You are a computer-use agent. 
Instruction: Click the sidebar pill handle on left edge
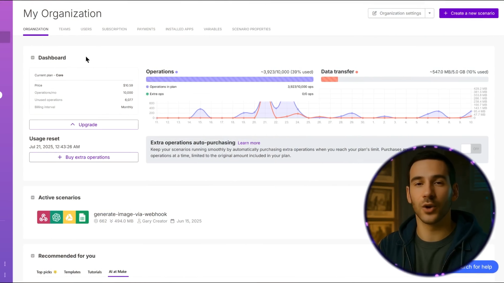click(x=1, y=95)
